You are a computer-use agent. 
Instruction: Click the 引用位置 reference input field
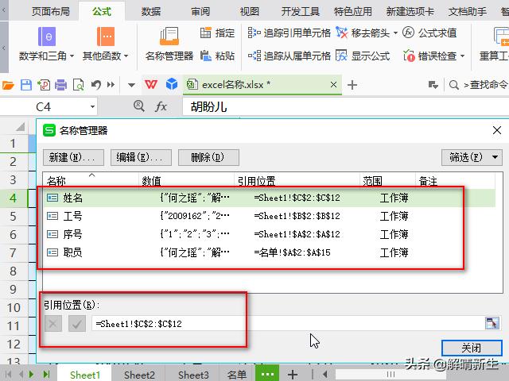(x=288, y=324)
